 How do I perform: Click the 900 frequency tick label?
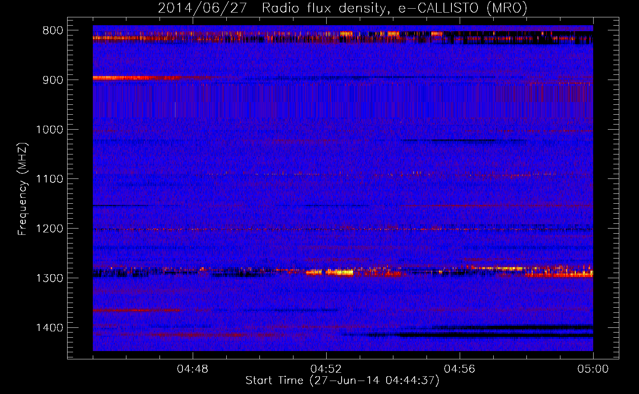(x=53, y=80)
